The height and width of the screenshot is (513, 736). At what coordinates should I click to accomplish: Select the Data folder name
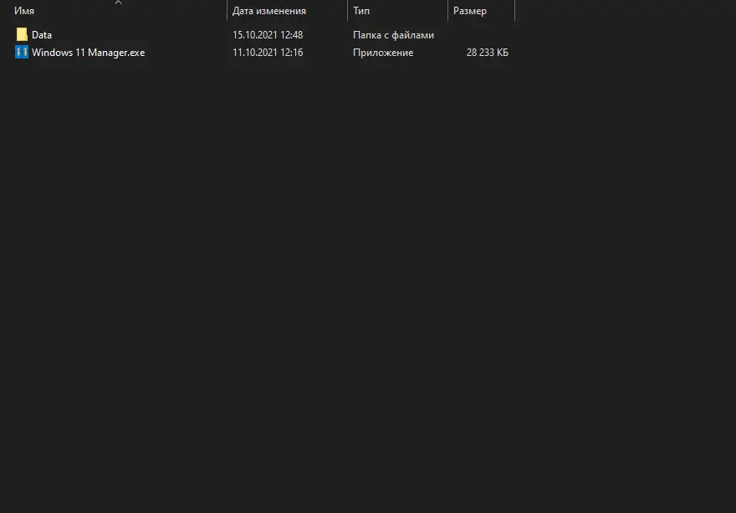[42, 35]
